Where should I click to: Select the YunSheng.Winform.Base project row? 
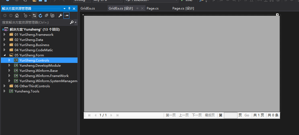(x=39, y=70)
